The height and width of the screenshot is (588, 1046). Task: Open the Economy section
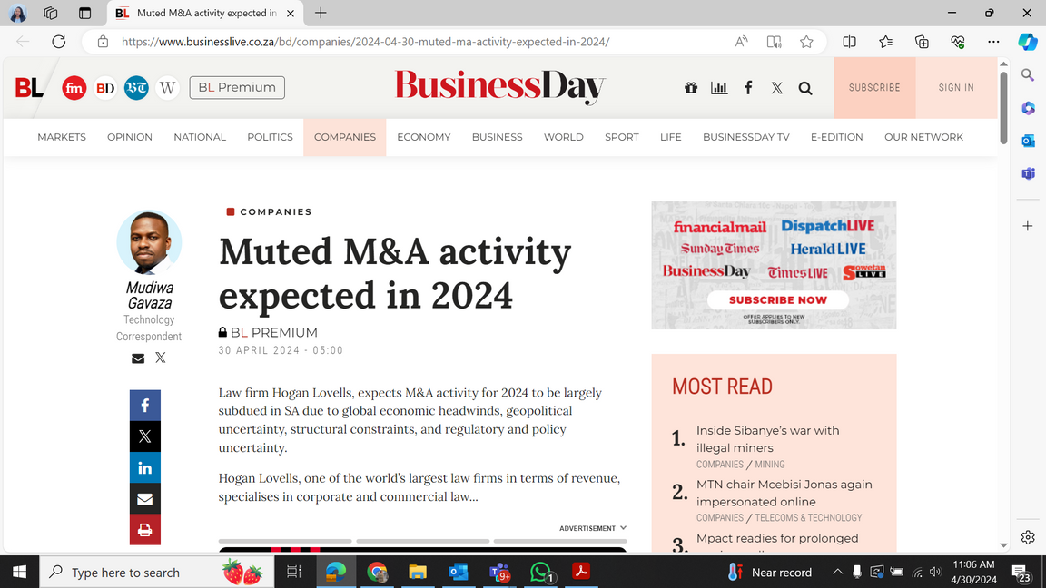tap(424, 137)
